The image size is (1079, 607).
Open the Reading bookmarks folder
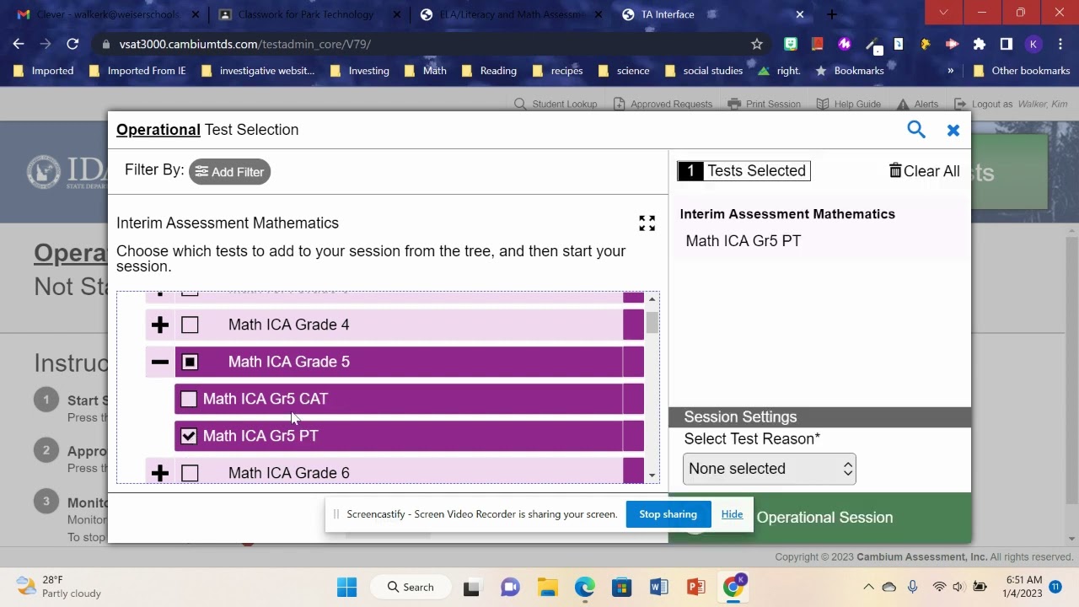point(489,71)
